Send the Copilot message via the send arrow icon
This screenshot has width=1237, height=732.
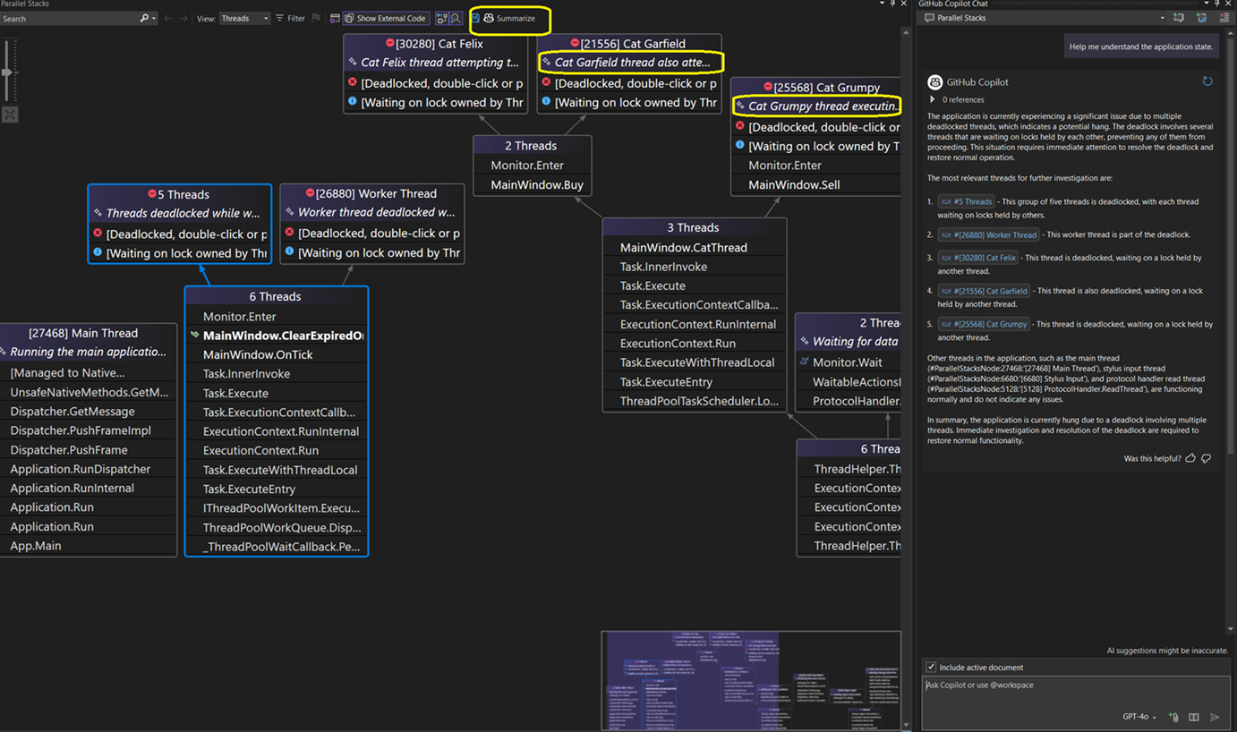1215,716
